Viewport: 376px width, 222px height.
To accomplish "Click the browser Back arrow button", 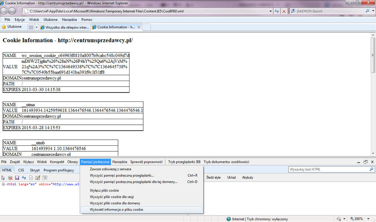I will pyautogui.click(x=4, y=11).
